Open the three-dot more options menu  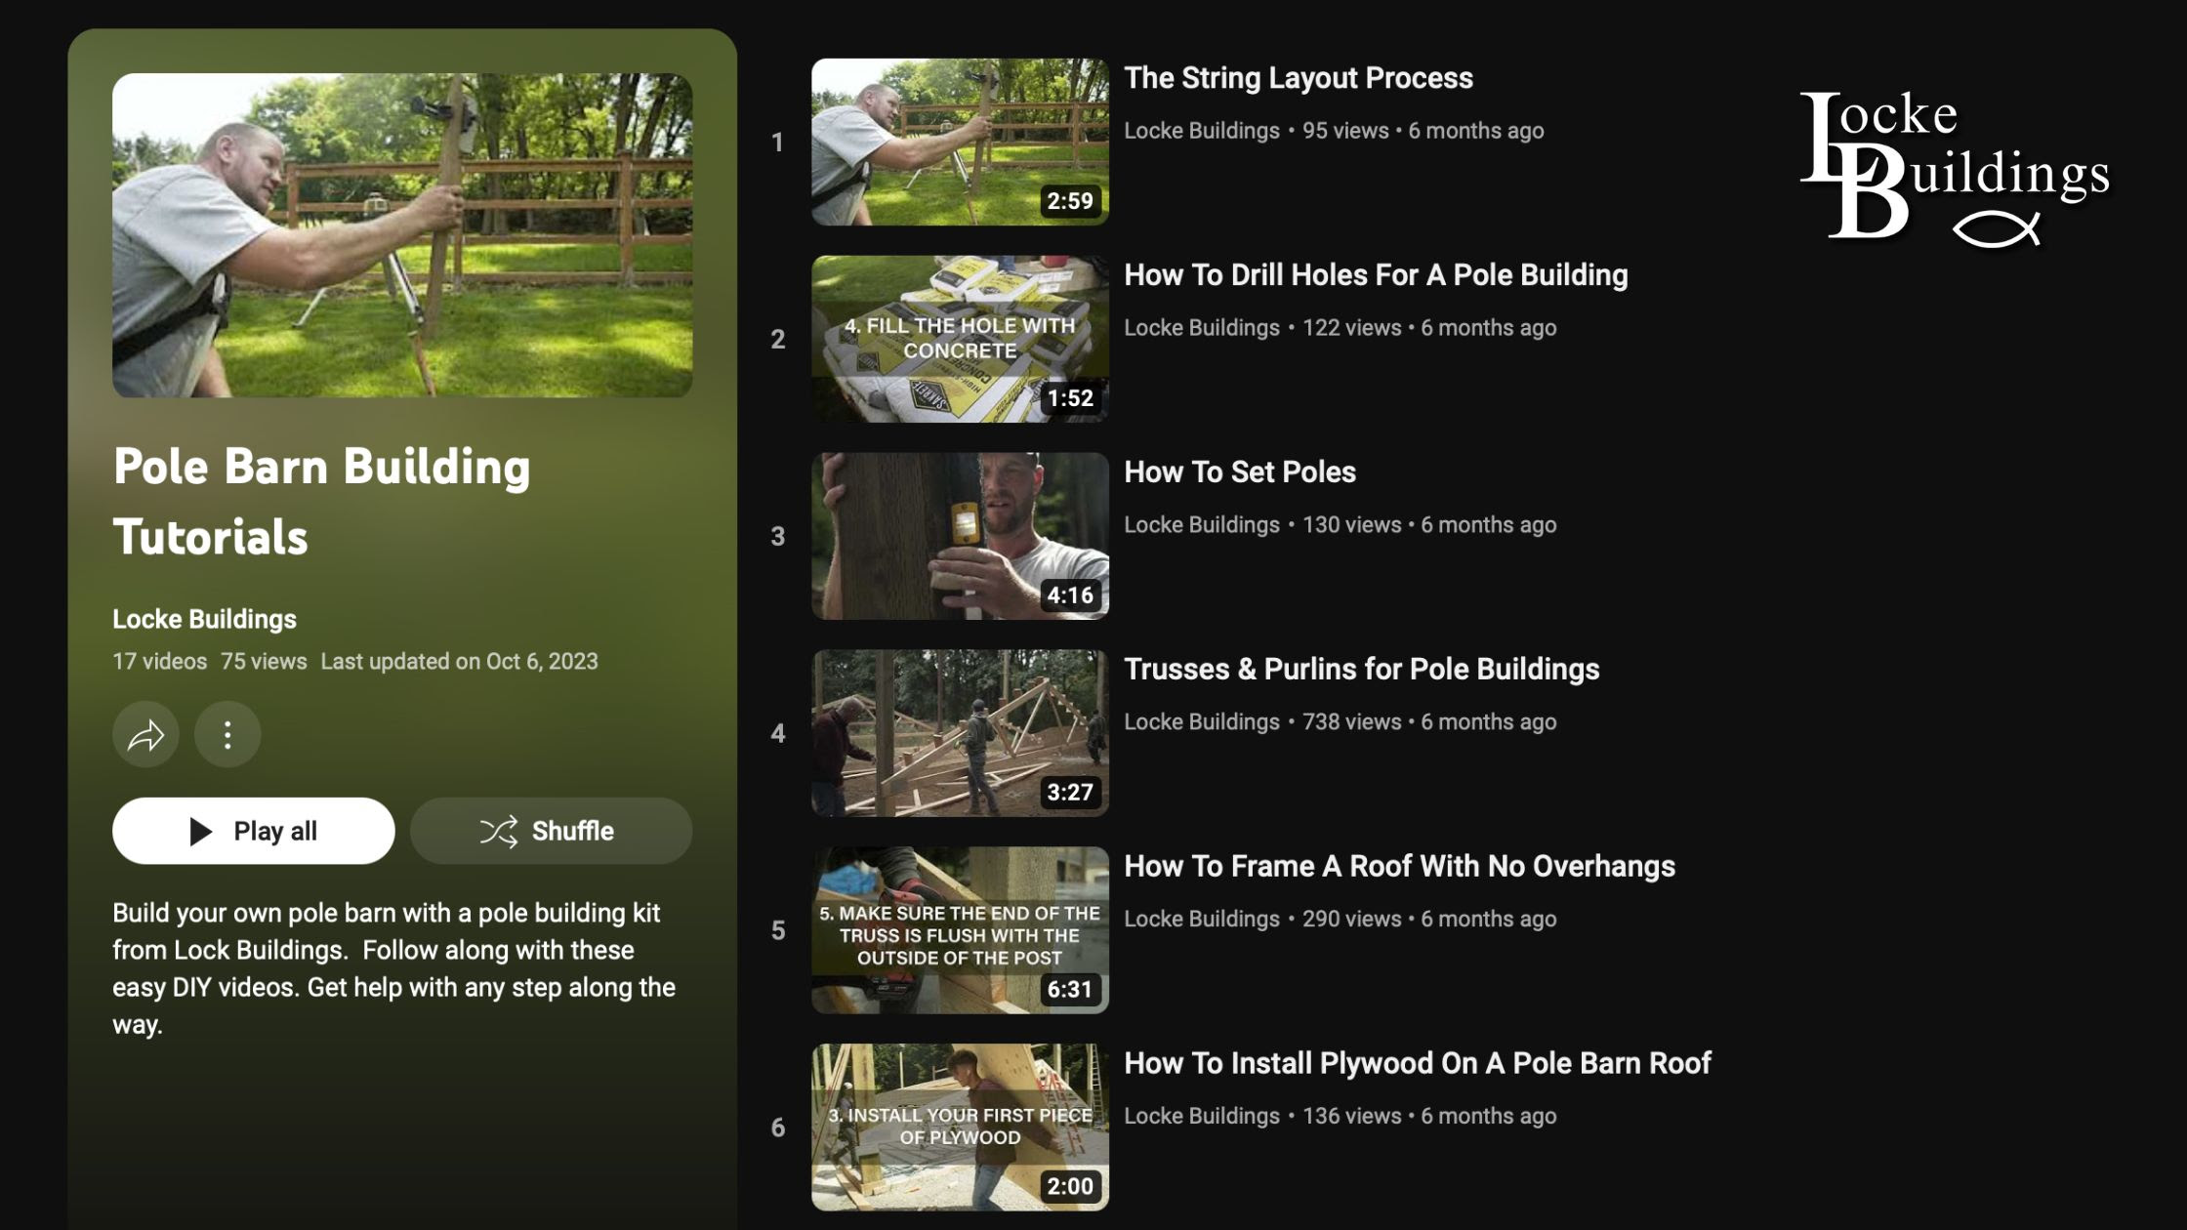[227, 734]
